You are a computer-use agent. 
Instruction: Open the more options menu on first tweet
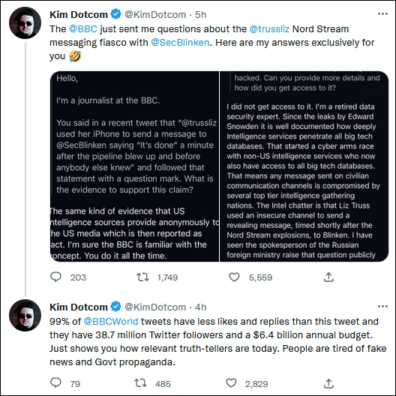pyautogui.click(x=382, y=14)
